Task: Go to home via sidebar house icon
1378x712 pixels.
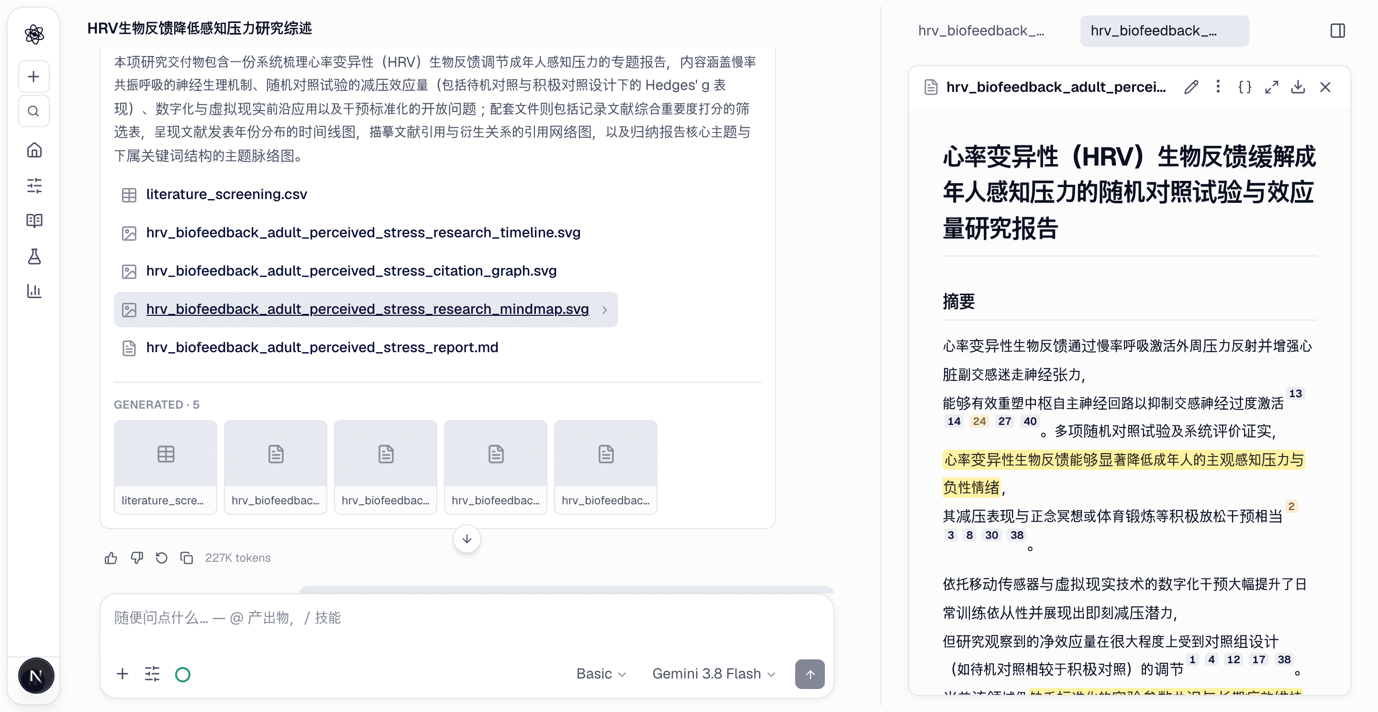Action: pos(34,150)
